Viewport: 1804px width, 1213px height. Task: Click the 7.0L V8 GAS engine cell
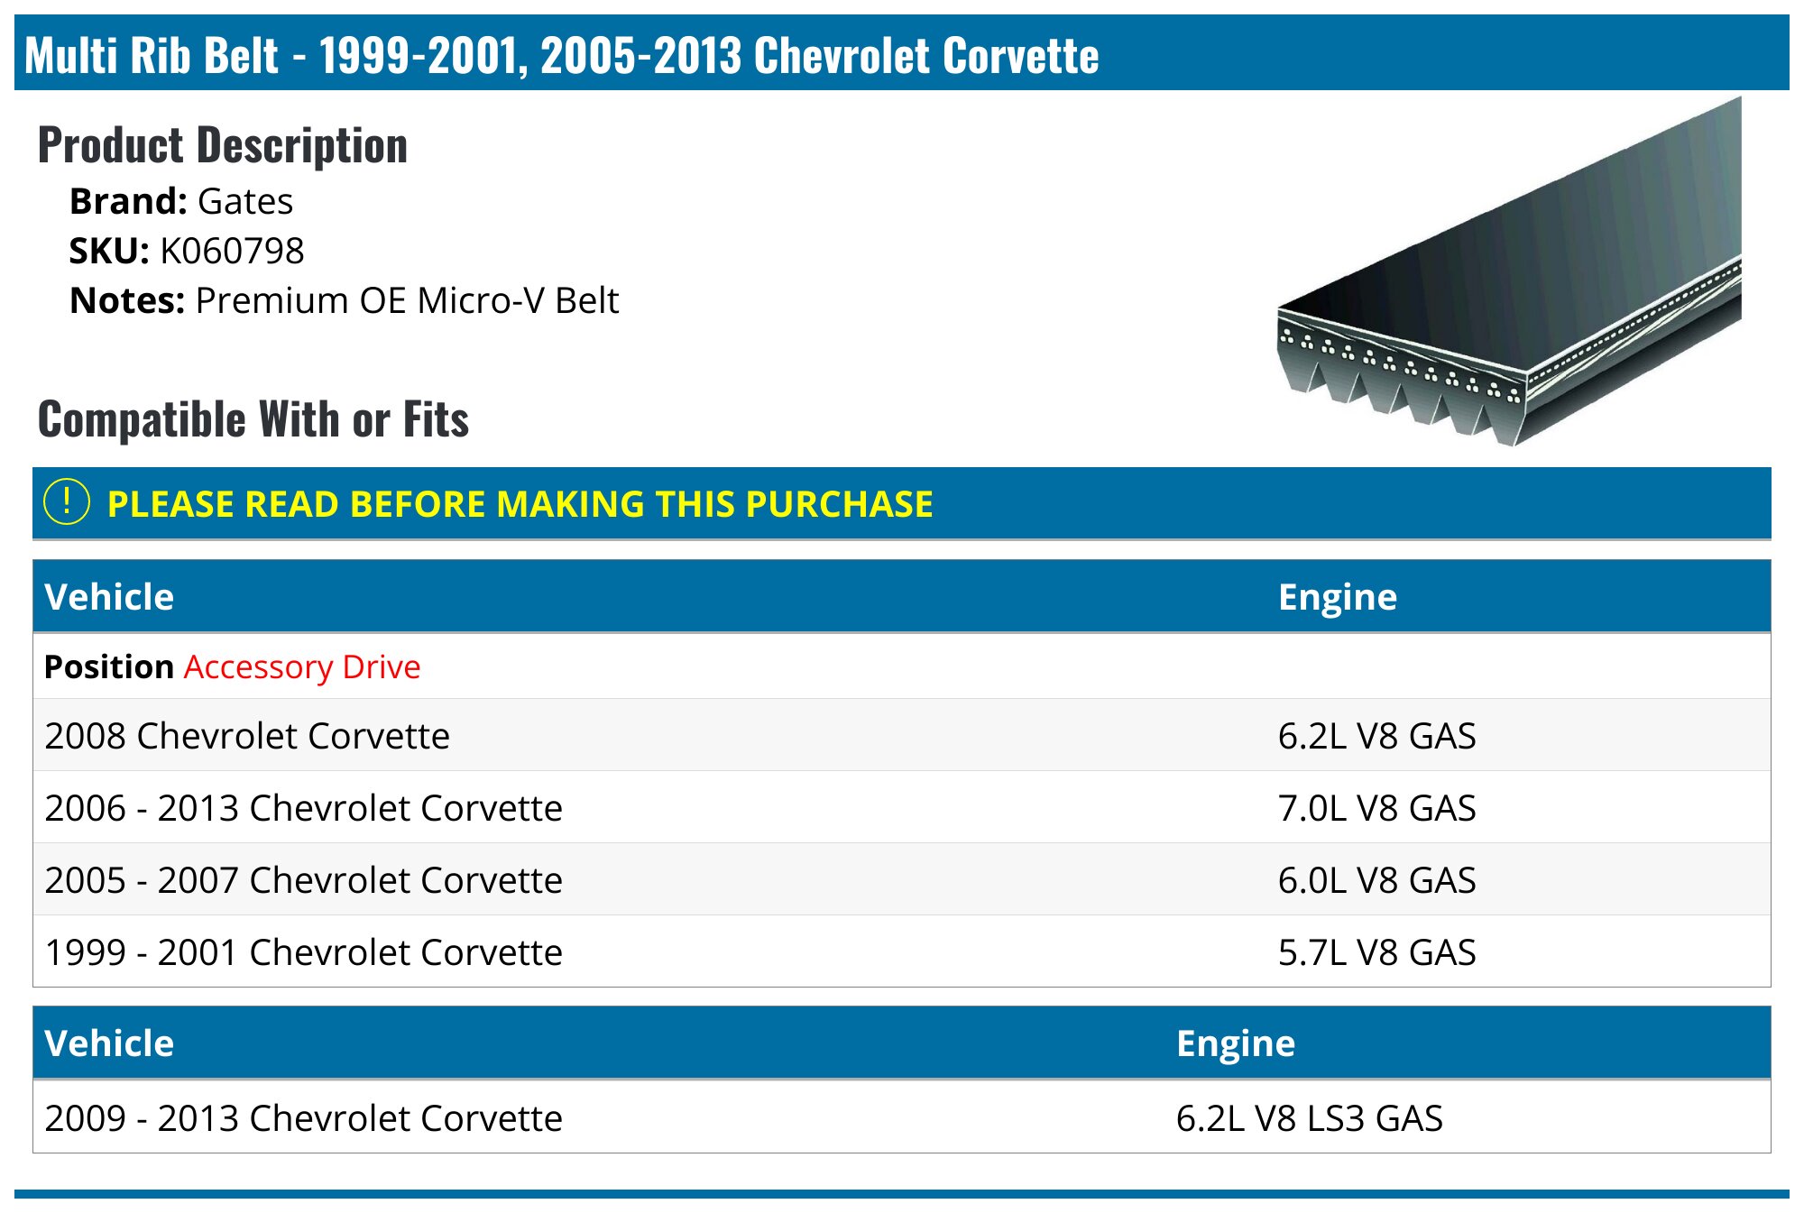1377,807
